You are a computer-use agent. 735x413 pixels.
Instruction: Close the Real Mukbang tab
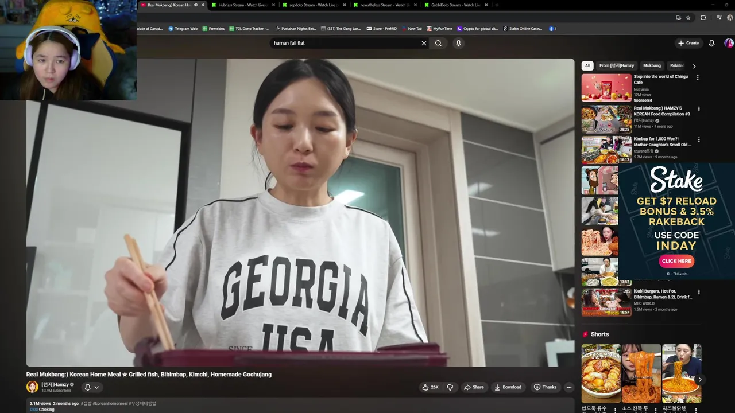[203, 5]
